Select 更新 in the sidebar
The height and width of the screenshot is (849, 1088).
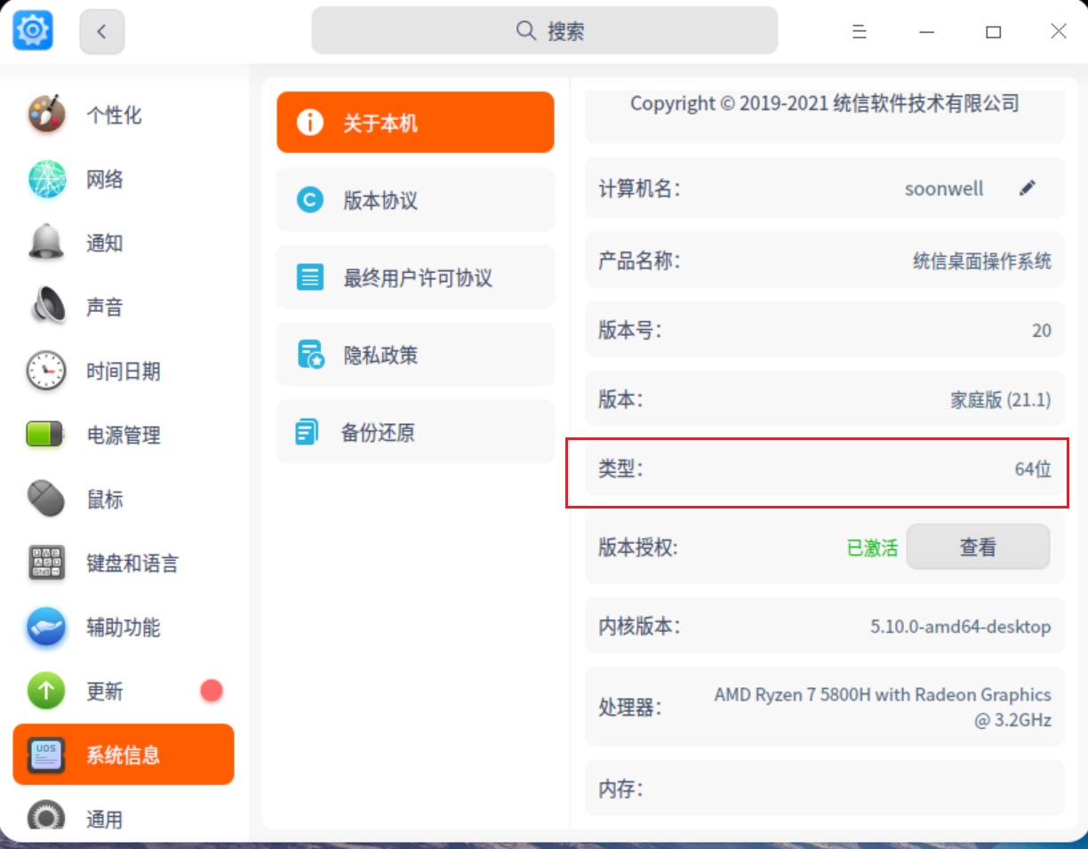(x=124, y=691)
